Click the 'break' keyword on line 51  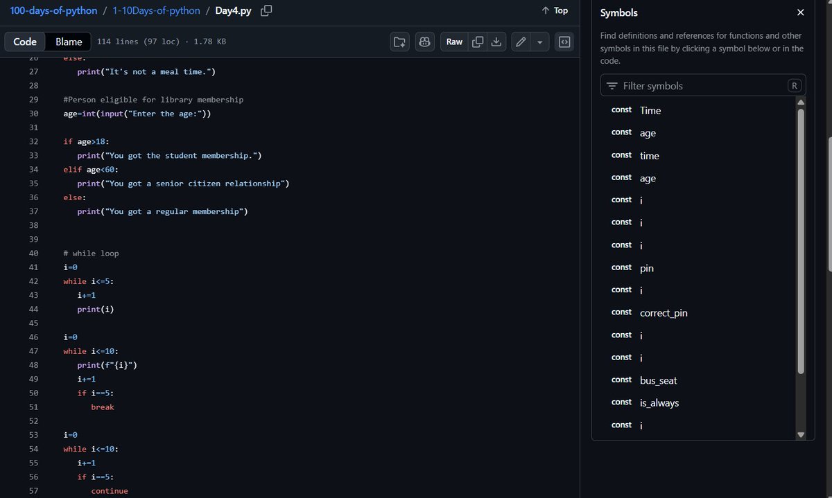coord(103,407)
